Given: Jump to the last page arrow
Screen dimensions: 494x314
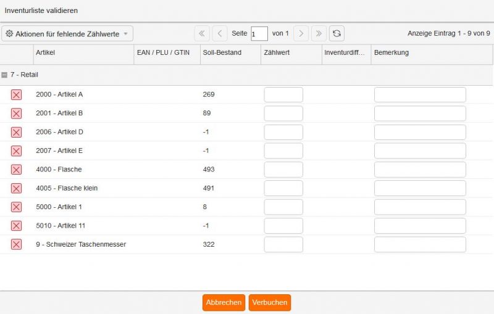Looking at the screenshot, I should click(319, 33).
